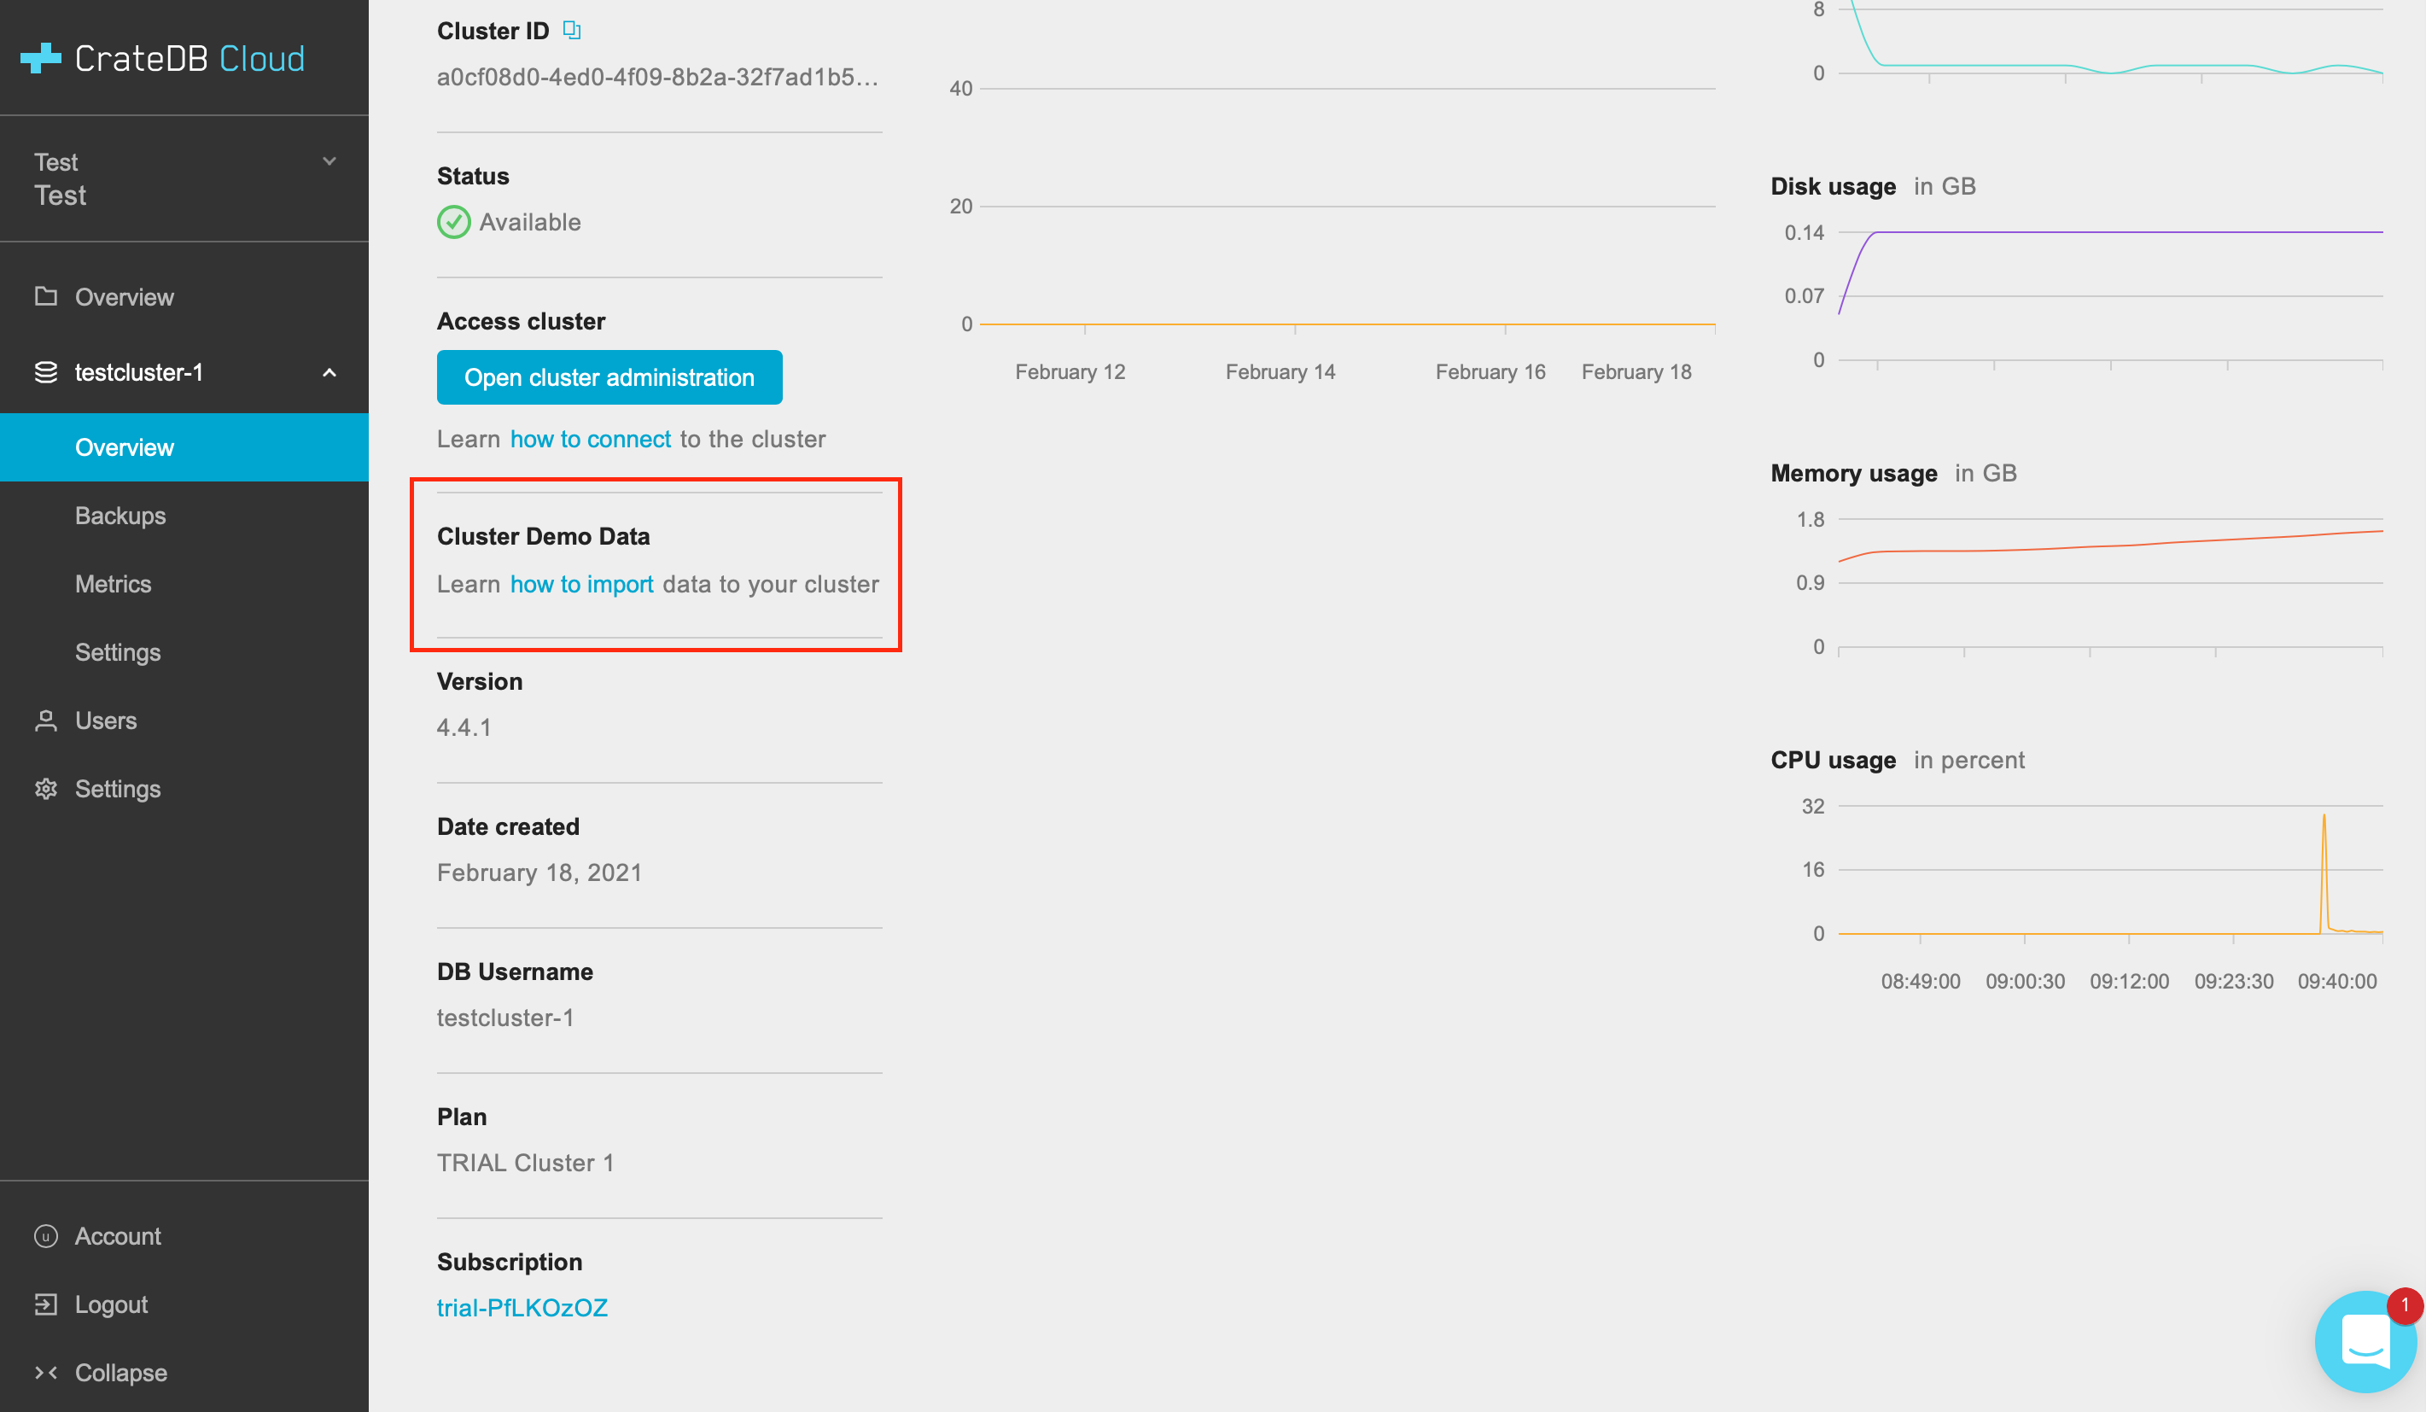Click the folder icon beside Overview
The height and width of the screenshot is (1412, 2426).
coord(45,296)
